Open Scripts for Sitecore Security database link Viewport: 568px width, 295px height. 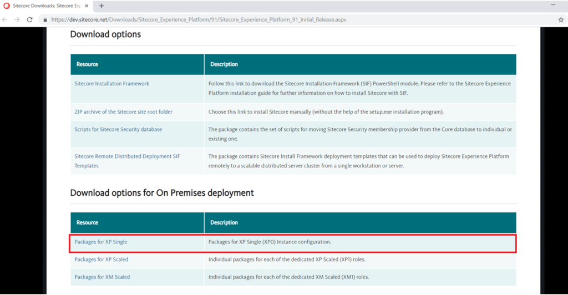118,129
